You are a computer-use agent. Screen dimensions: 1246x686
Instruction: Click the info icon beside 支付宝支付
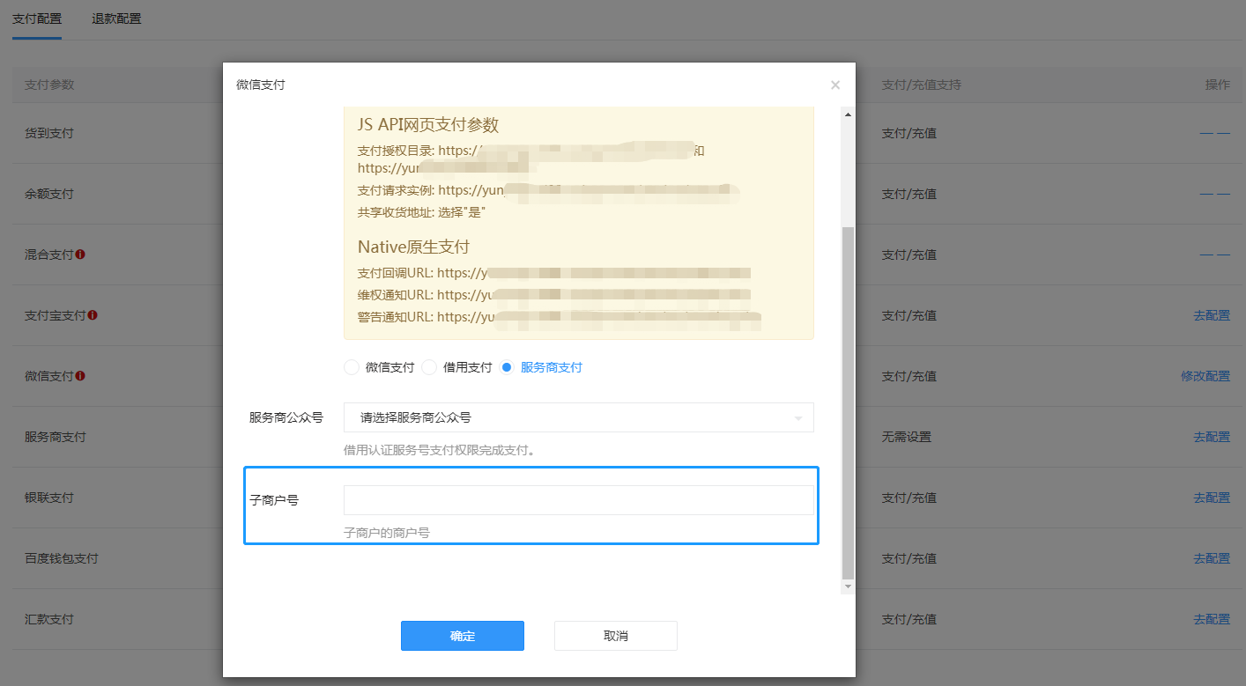tap(93, 315)
